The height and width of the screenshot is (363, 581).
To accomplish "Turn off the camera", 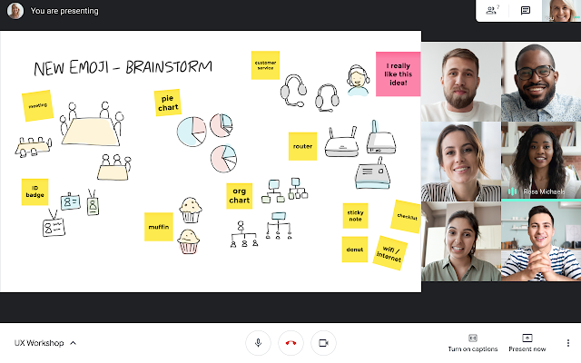I will pyautogui.click(x=324, y=342).
